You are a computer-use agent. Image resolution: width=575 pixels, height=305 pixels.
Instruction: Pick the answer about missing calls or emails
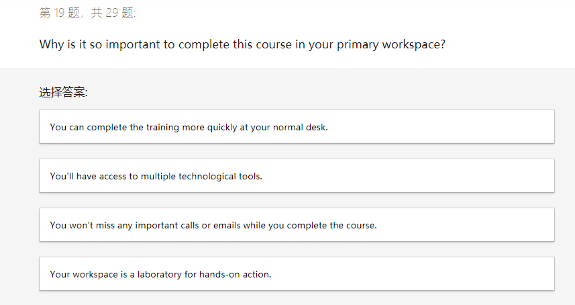tap(297, 225)
